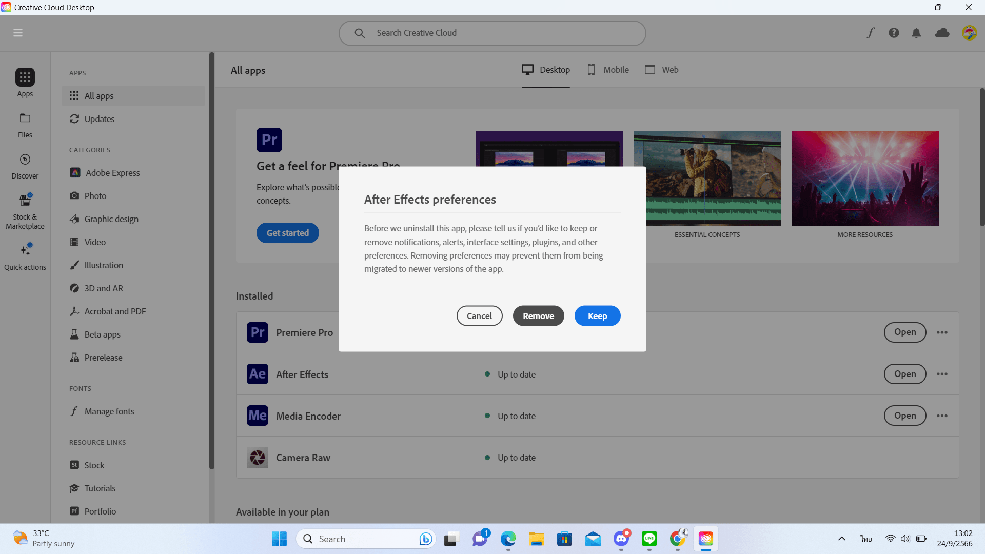Launch LINE from the taskbar
985x554 pixels.
(x=649, y=539)
